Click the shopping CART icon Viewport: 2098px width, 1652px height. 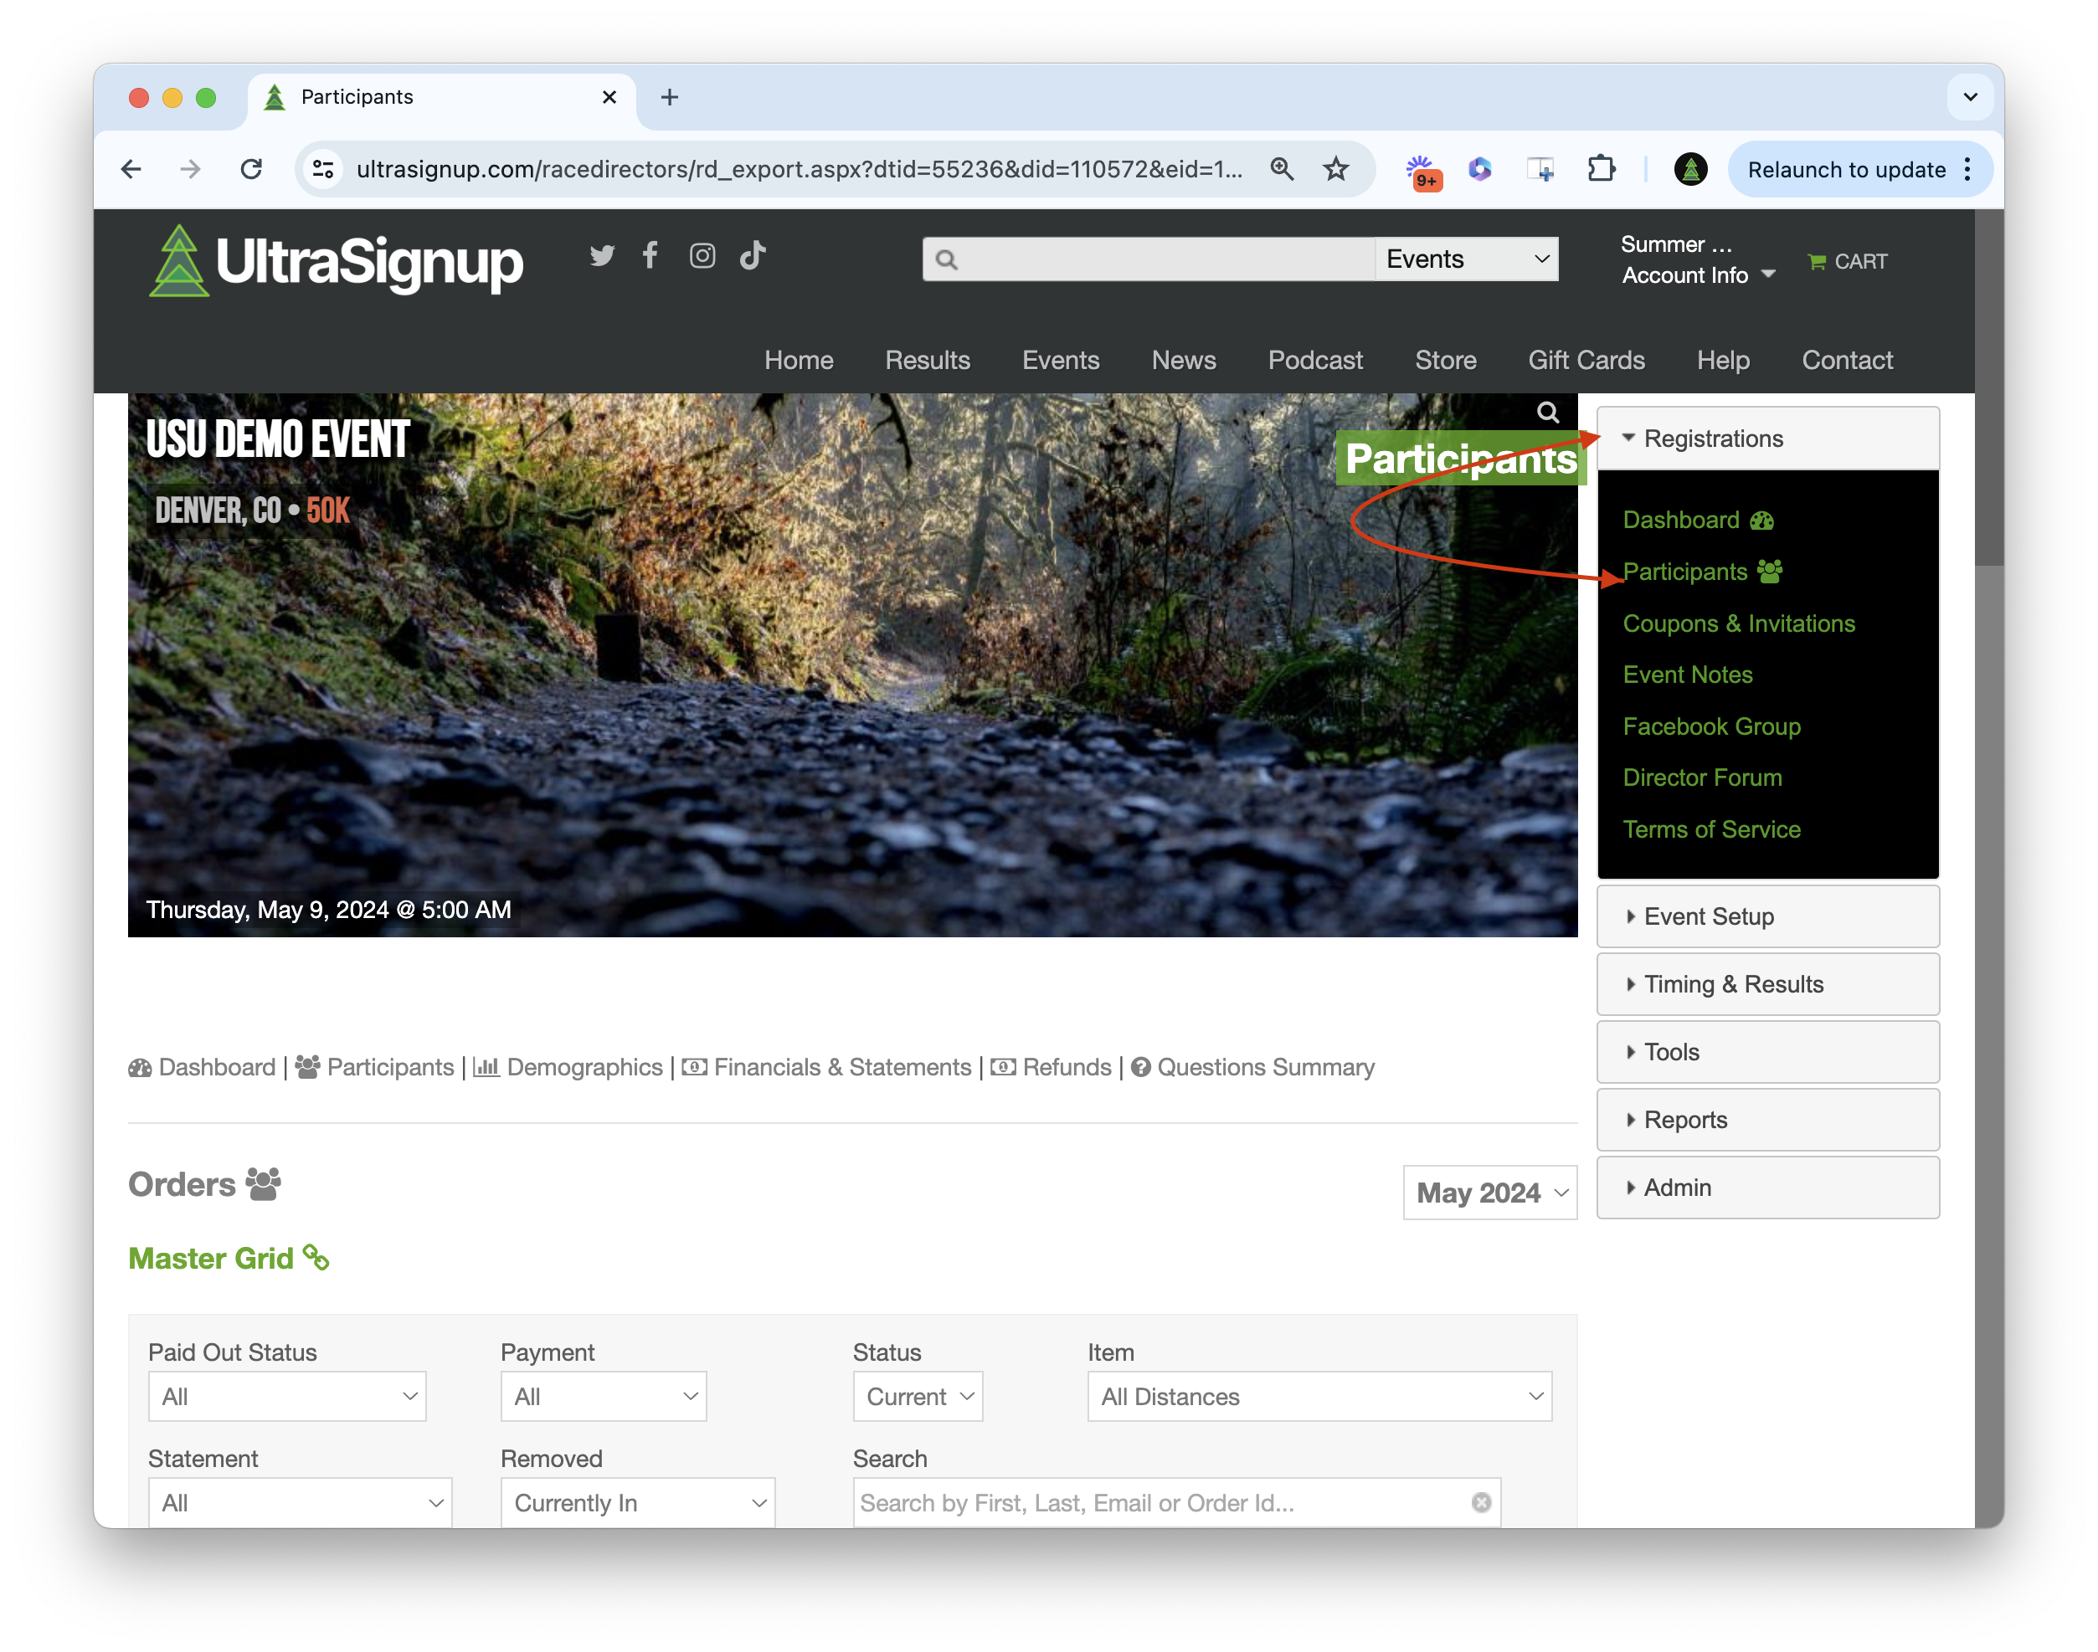(x=1817, y=261)
